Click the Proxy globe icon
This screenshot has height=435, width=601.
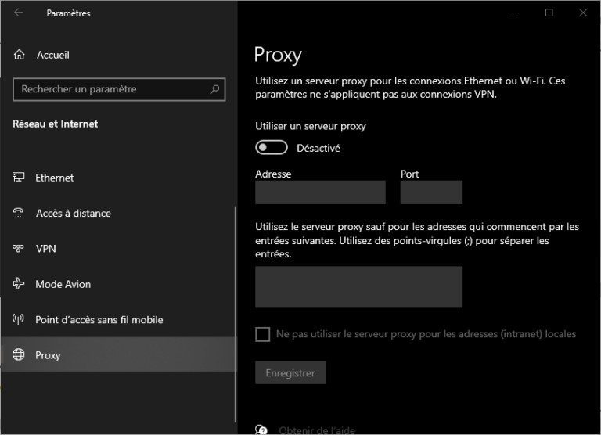(x=19, y=354)
